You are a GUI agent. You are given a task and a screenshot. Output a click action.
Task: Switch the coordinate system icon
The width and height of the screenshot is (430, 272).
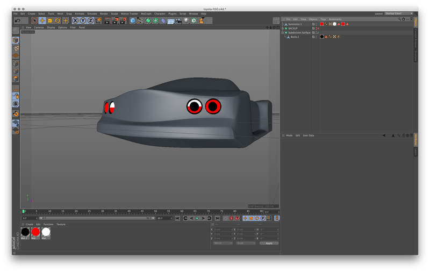[98, 20]
